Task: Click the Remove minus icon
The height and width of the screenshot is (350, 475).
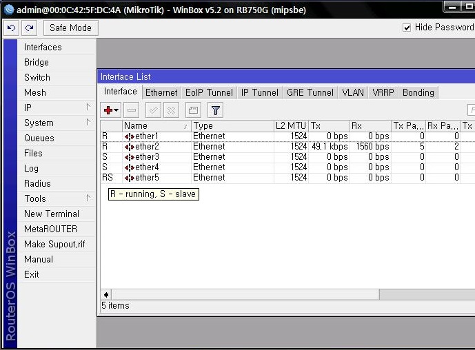Action: pyautogui.click(x=132, y=110)
